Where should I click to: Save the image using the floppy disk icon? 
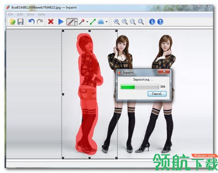click(20, 22)
